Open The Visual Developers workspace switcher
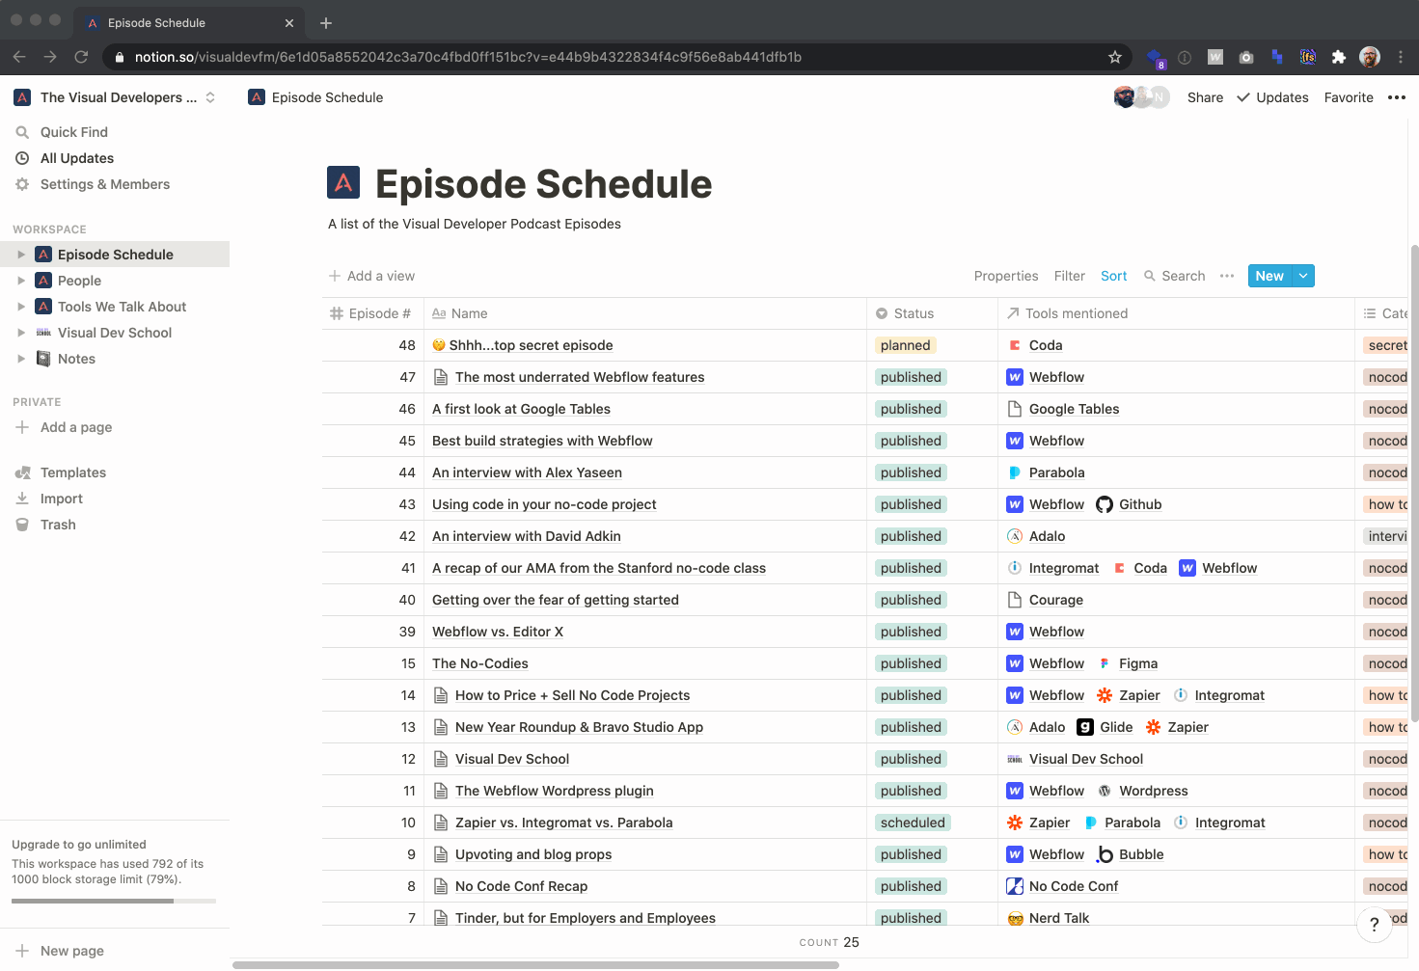The width and height of the screenshot is (1419, 971). [x=114, y=97]
